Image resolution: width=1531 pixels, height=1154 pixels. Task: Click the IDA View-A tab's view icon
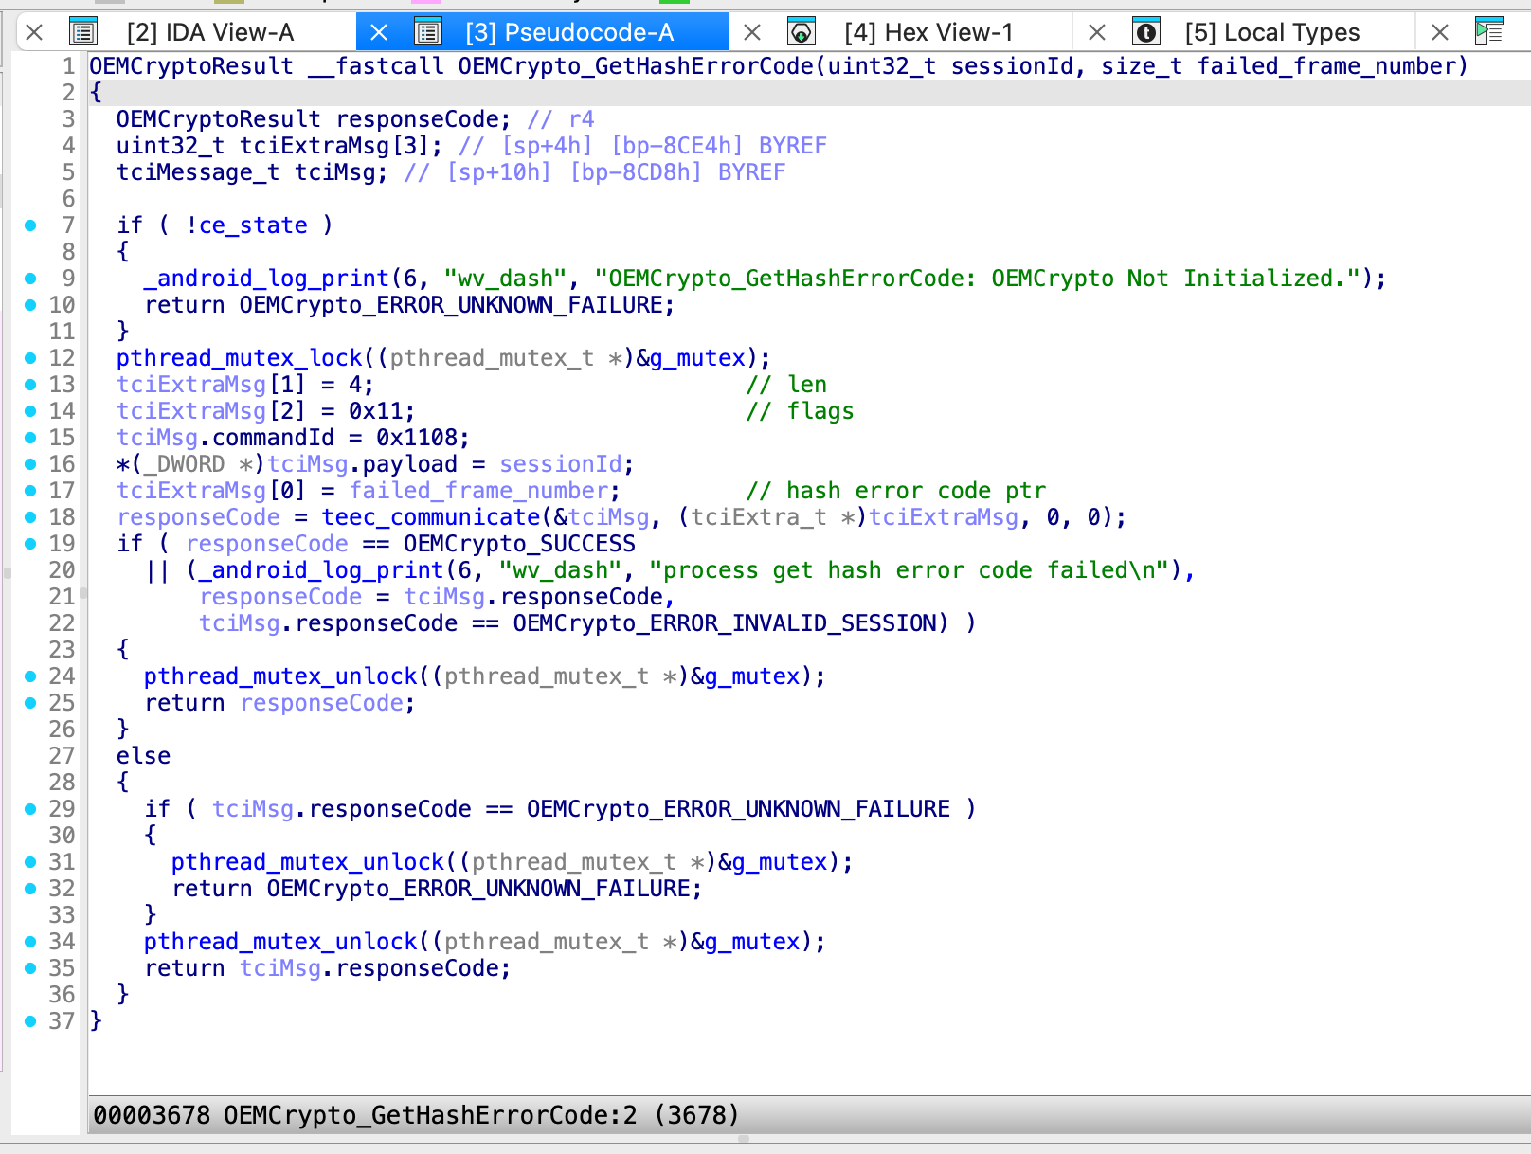coord(84,30)
